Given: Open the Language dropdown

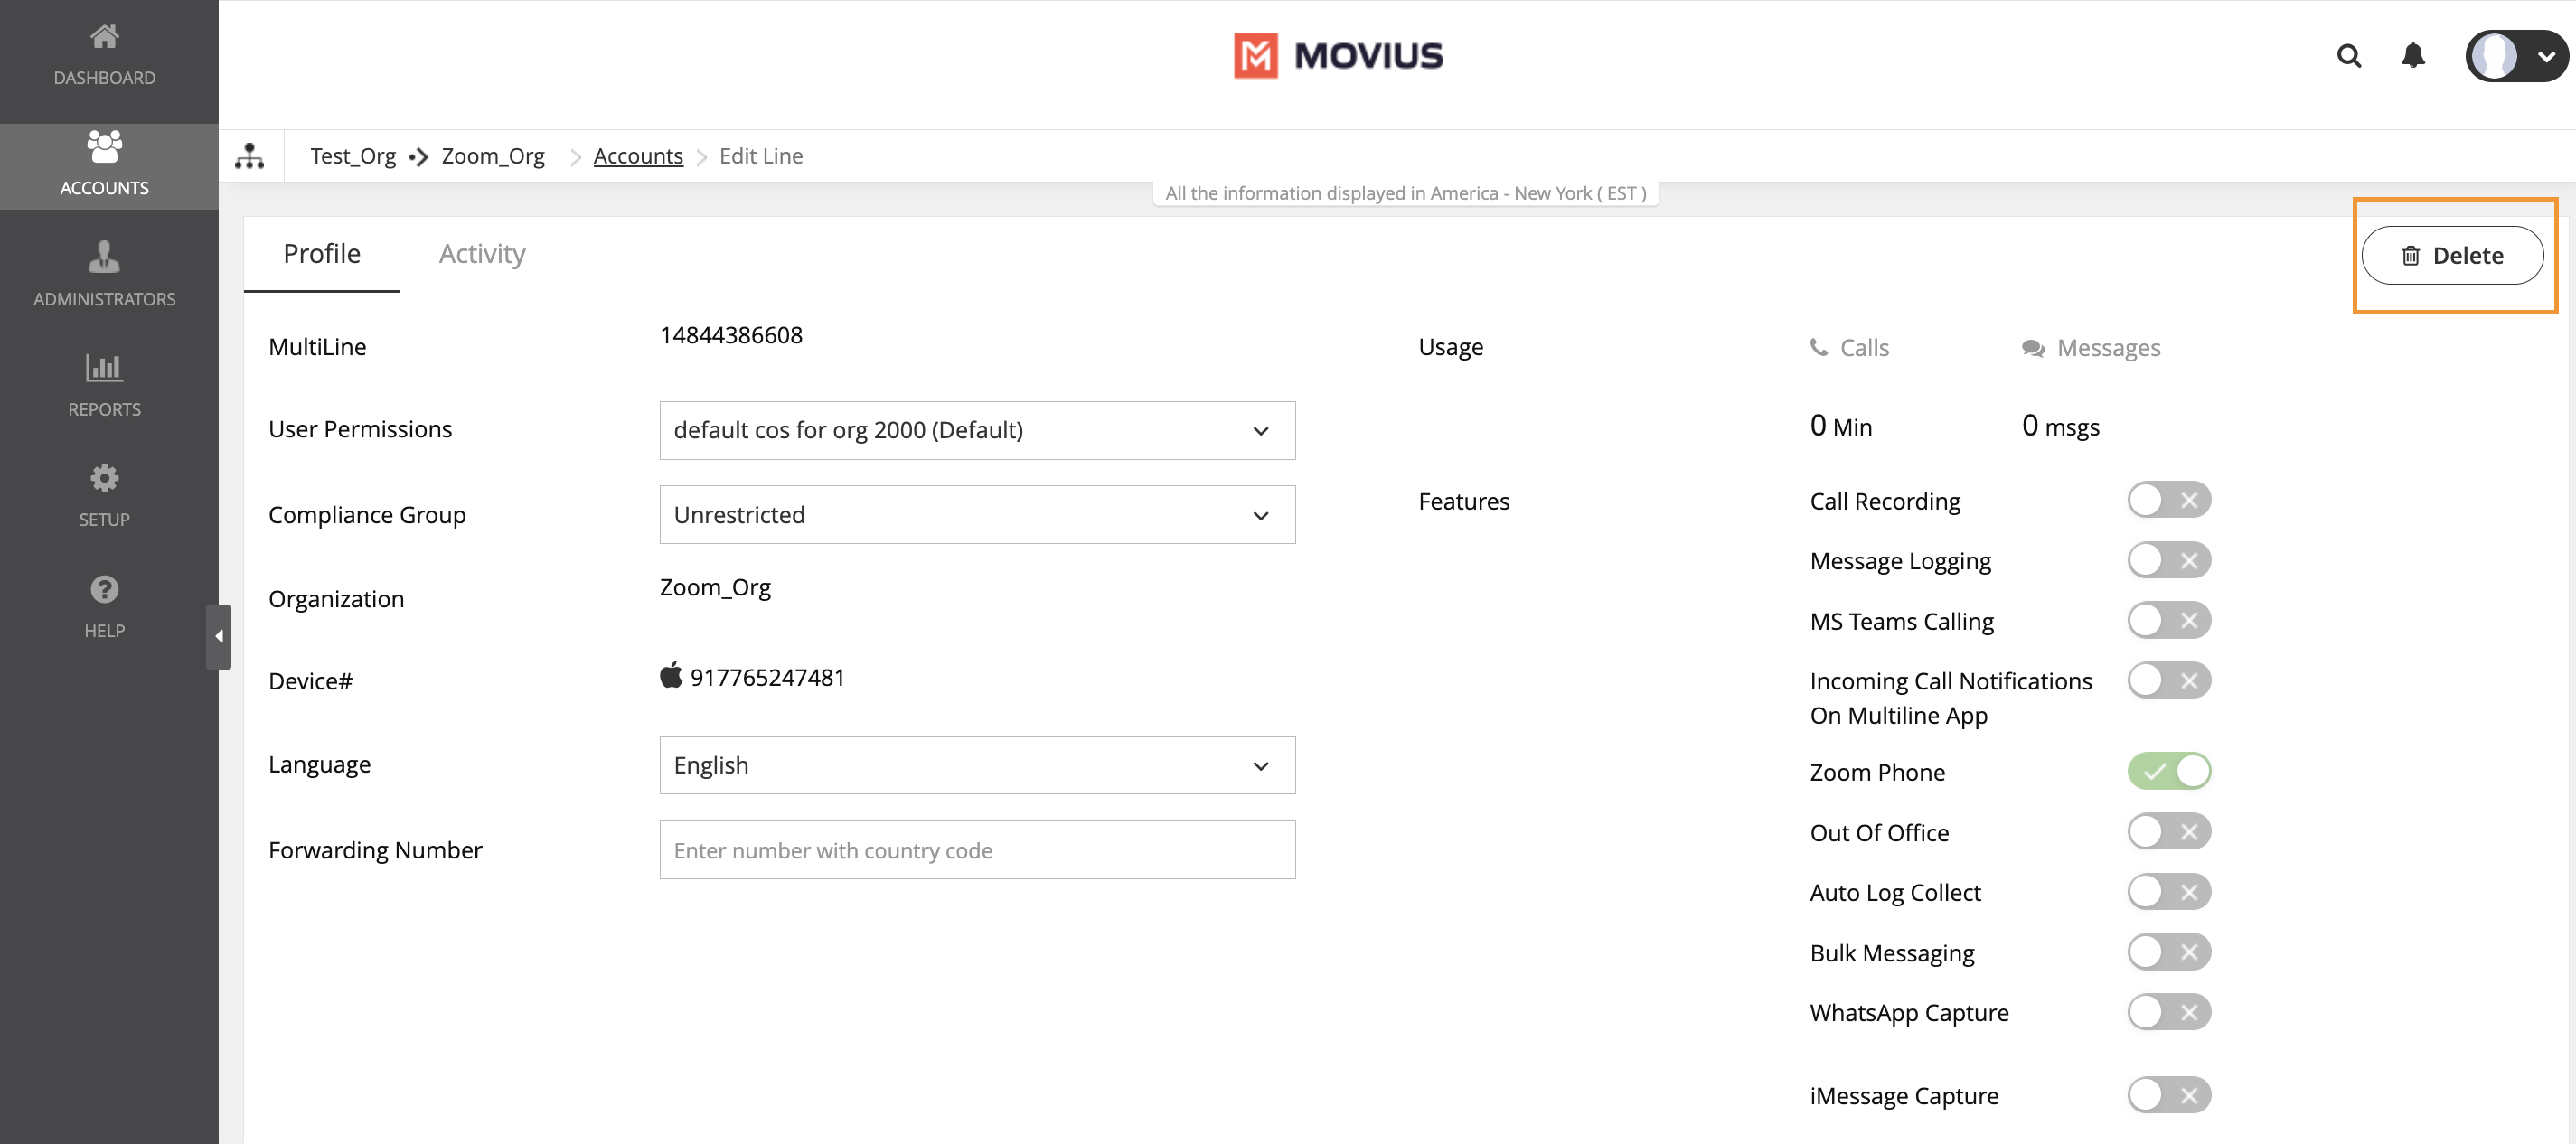Looking at the screenshot, I should coord(976,766).
